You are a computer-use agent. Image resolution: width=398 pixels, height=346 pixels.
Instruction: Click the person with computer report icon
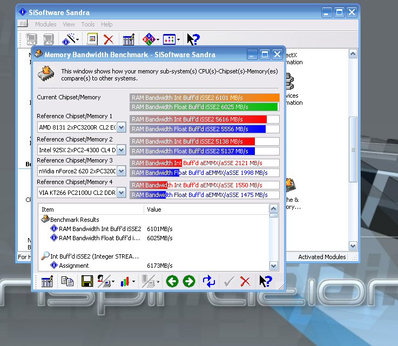(x=104, y=281)
